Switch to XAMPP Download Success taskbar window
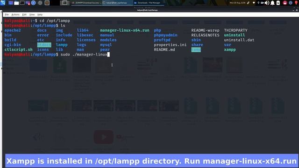 [86, 3]
